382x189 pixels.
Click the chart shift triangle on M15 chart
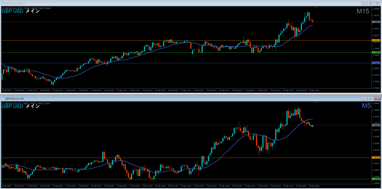tap(316, 7)
